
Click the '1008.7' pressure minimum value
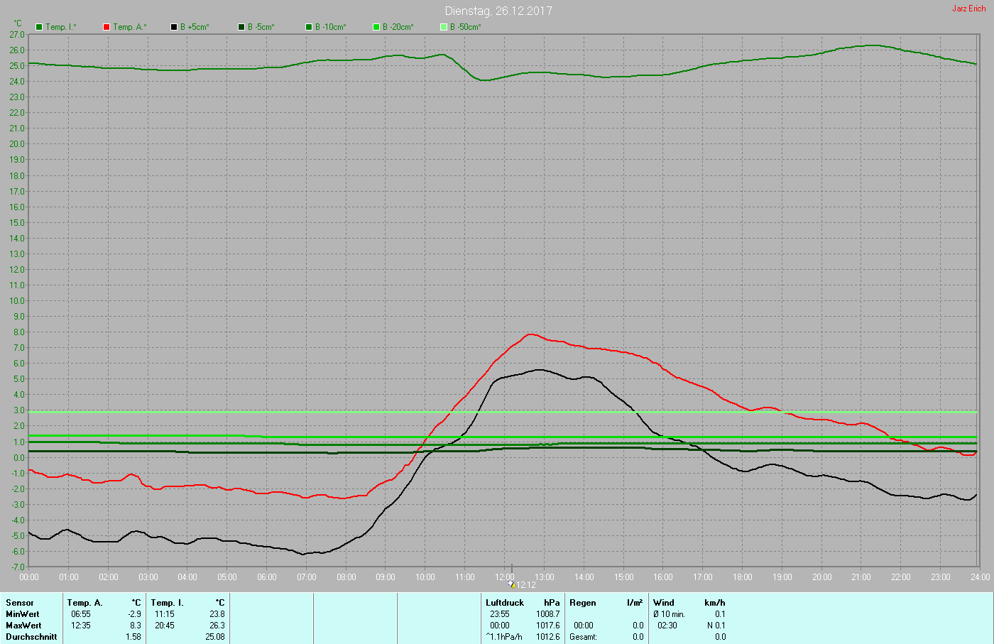click(x=548, y=614)
